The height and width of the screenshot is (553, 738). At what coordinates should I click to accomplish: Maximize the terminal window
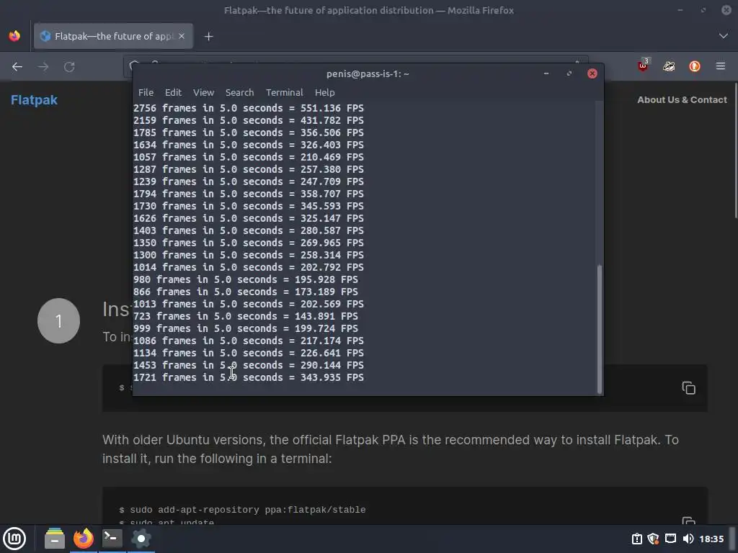[569, 73]
